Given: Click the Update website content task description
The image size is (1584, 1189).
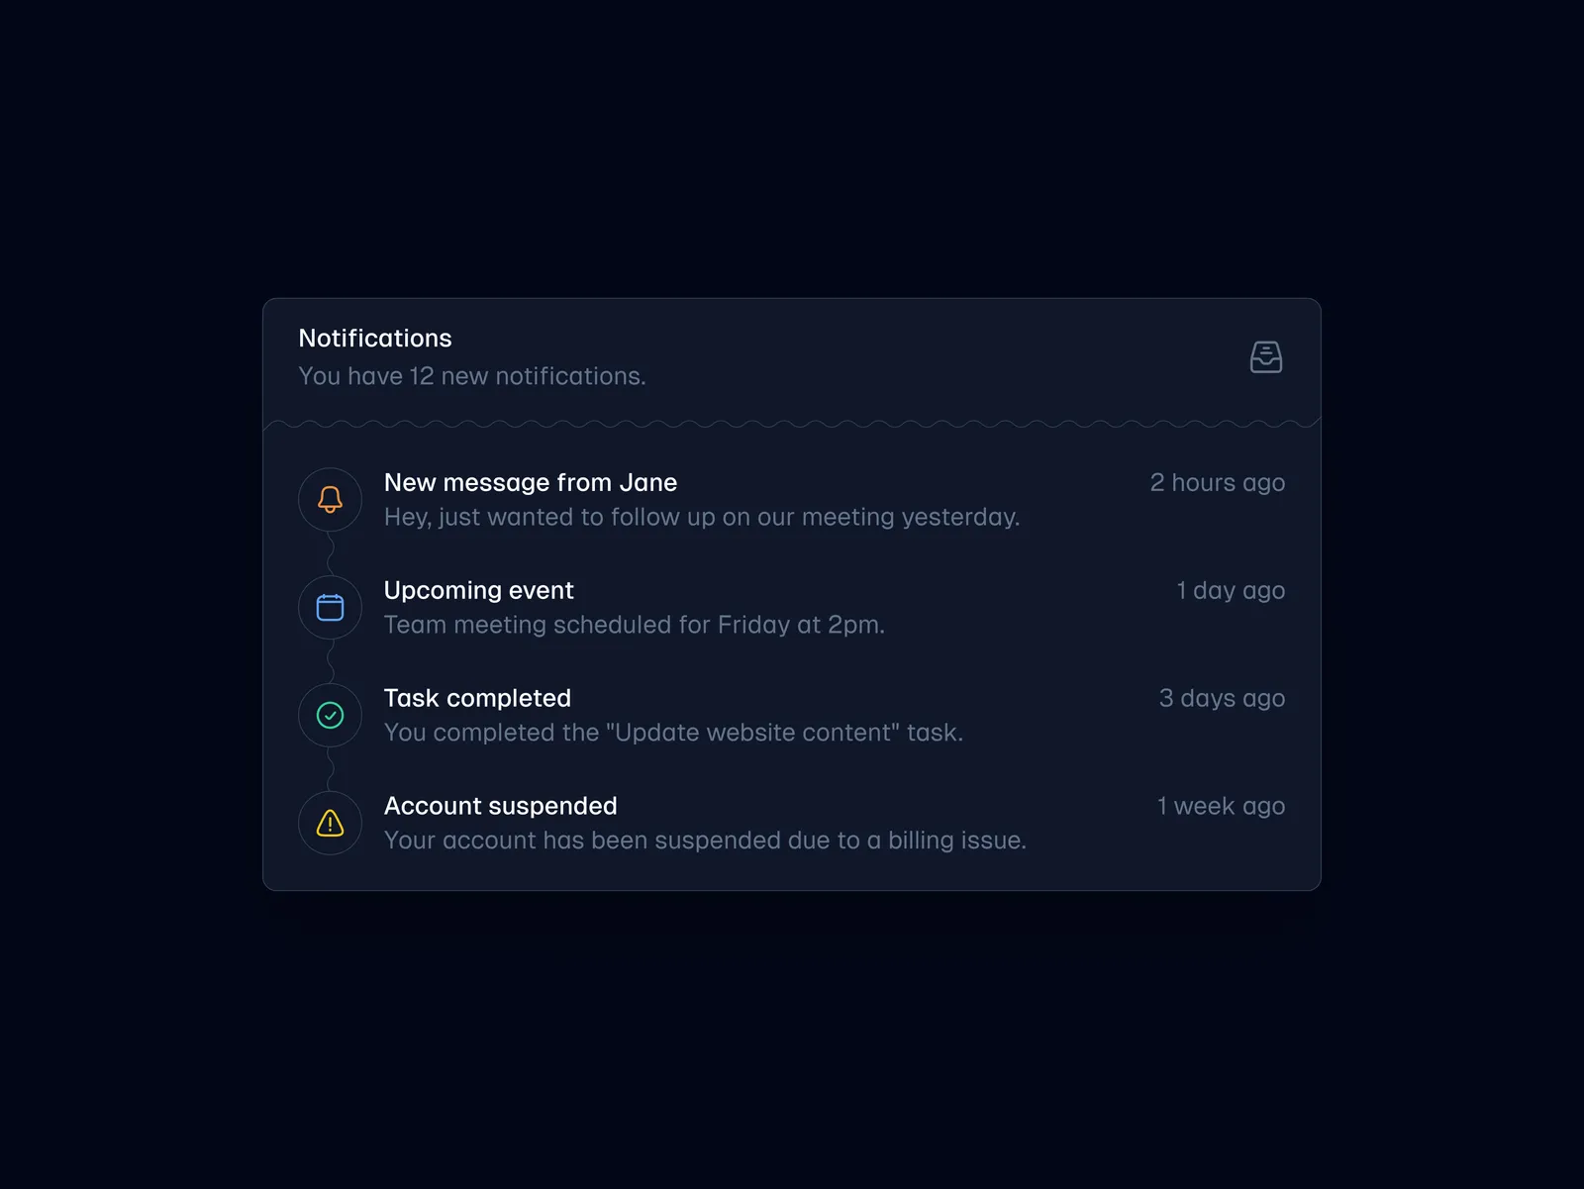Looking at the screenshot, I should click(673, 733).
